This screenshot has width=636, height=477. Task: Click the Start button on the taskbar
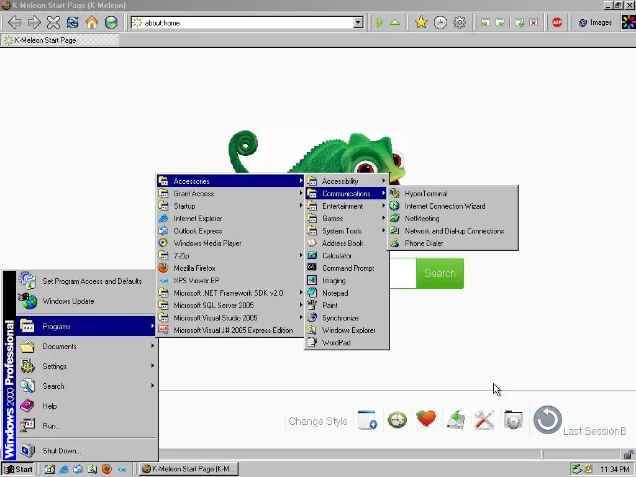tap(19, 470)
